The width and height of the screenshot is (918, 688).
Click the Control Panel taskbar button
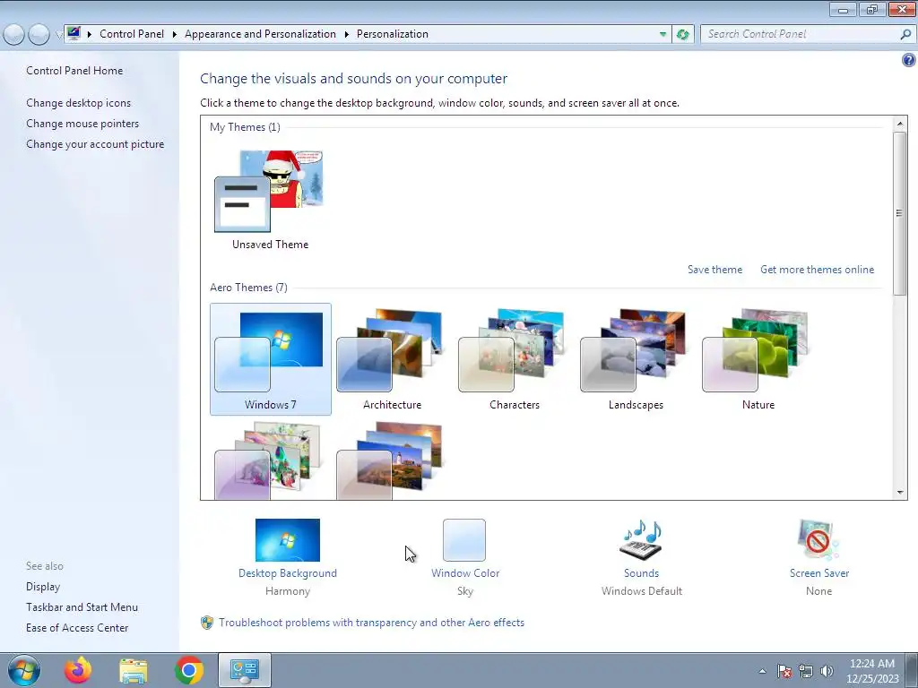pos(244,670)
